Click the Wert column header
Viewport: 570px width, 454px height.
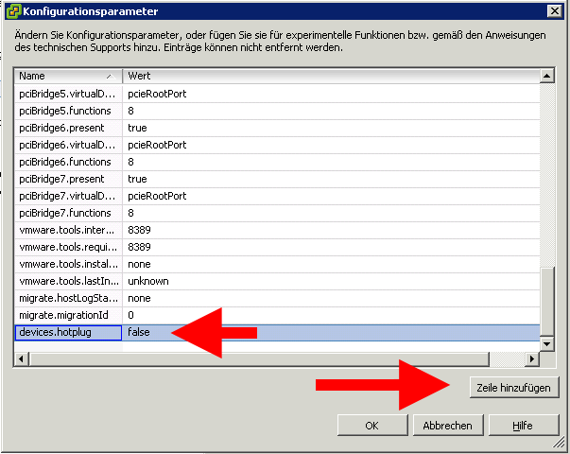coord(331,76)
